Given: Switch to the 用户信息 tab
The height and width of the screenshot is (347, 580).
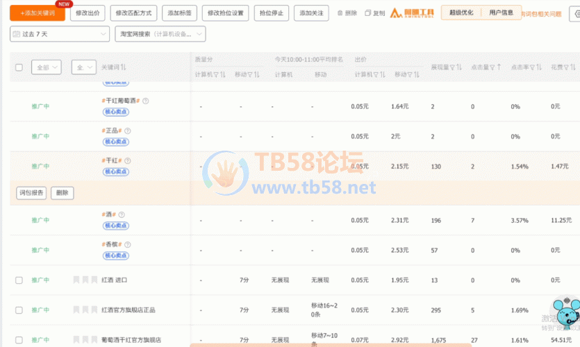Looking at the screenshot, I should (x=501, y=13).
